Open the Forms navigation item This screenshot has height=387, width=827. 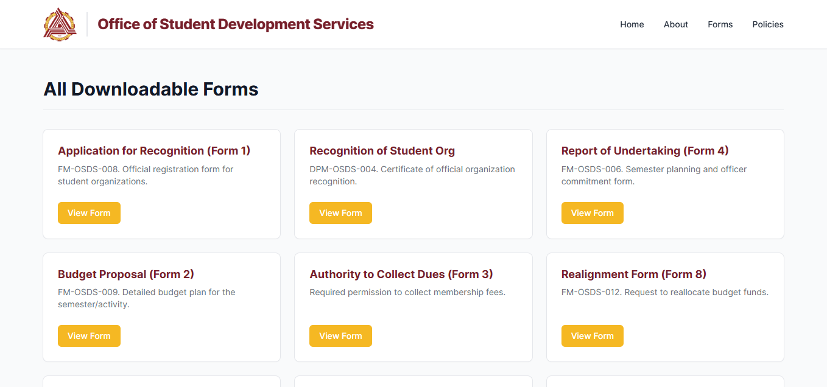coord(720,24)
